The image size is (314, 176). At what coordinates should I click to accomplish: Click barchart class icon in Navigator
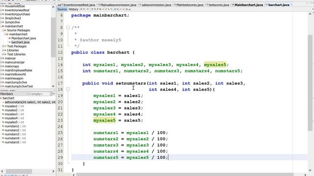[x=1, y=98]
